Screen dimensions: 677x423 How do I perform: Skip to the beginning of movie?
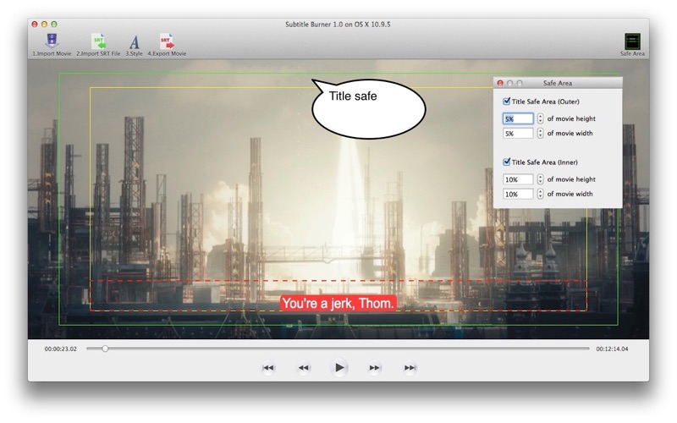click(x=268, y=368)
